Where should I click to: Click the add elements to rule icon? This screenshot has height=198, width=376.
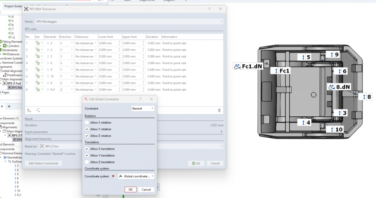[x=38, y=110]
